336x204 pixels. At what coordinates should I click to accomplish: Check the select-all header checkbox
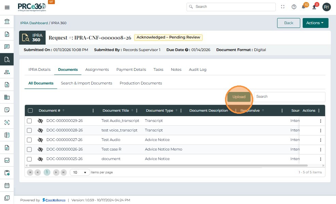30,110
